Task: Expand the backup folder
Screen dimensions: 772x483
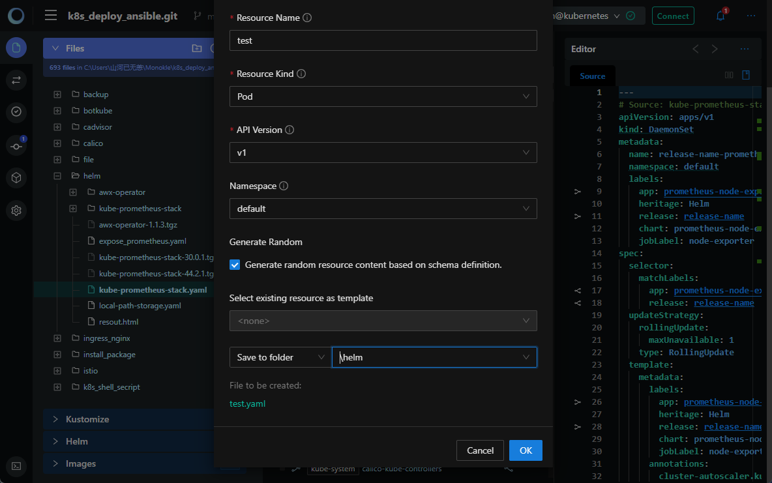Action: pyautogui.click(x=57, y=95)
